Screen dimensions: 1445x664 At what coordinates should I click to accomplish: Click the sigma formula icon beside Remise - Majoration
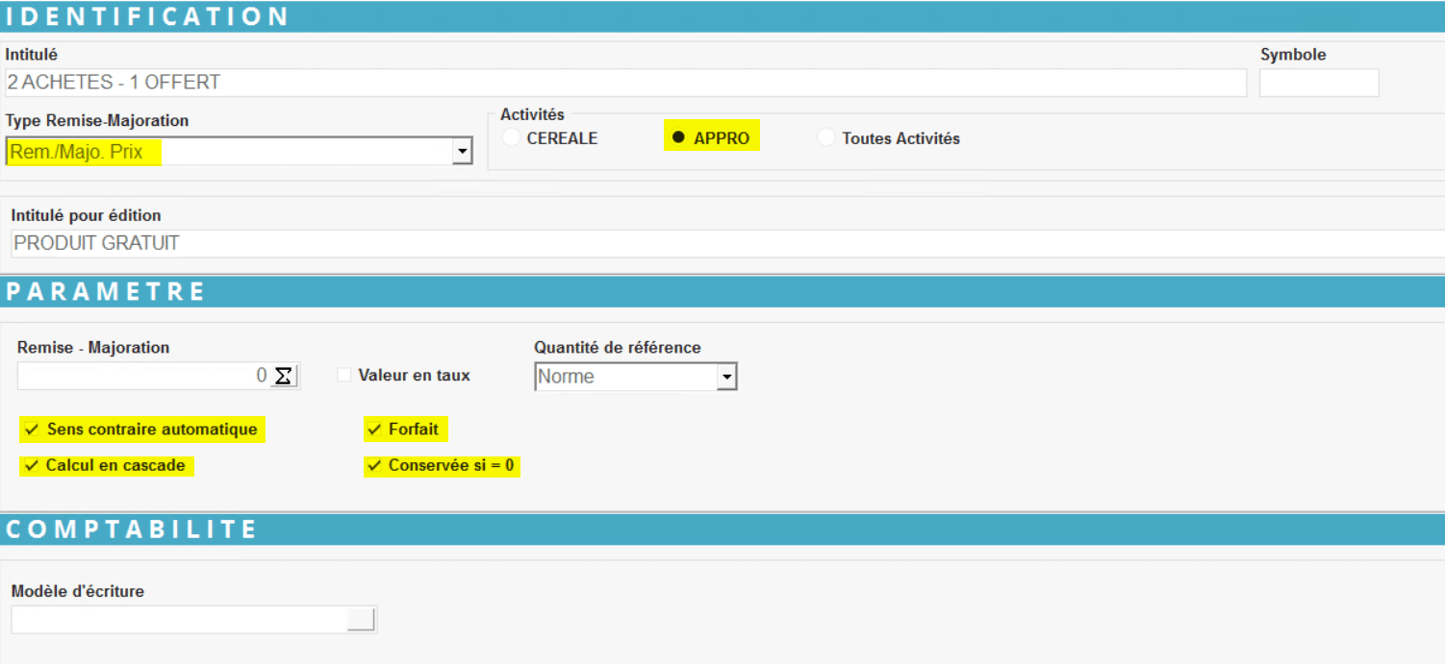click(x=283, y=376)
